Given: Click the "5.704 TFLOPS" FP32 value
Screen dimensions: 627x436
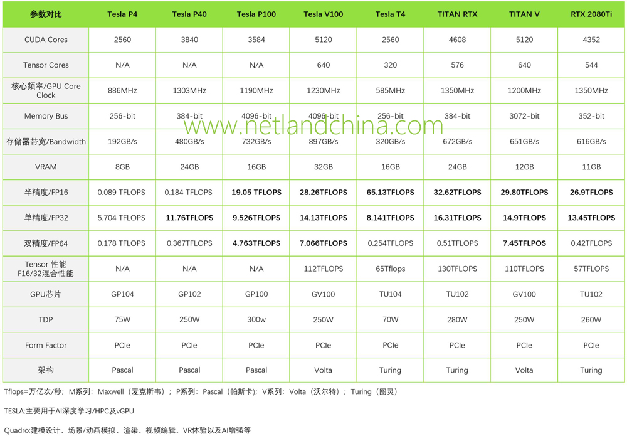Looking at the screenshot, I should click(122, 218).
